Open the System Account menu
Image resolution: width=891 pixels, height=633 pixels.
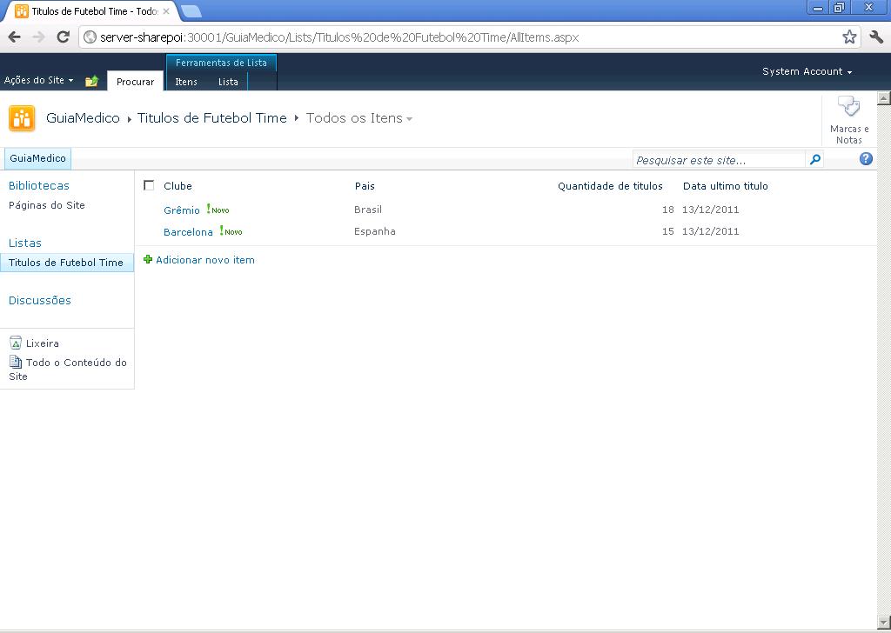click(x=807, y=71)
